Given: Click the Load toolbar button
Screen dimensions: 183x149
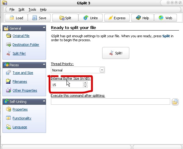Looking at the screenshot, I should click(x=16, y=18).
